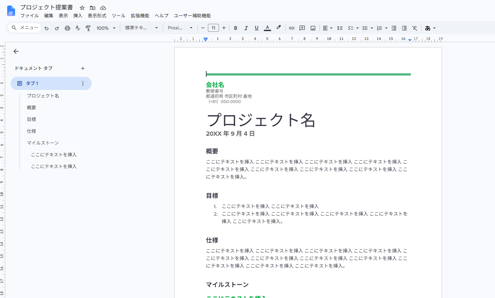Star the document
This screenshot has height=298, width=495.
coord(82,8)
